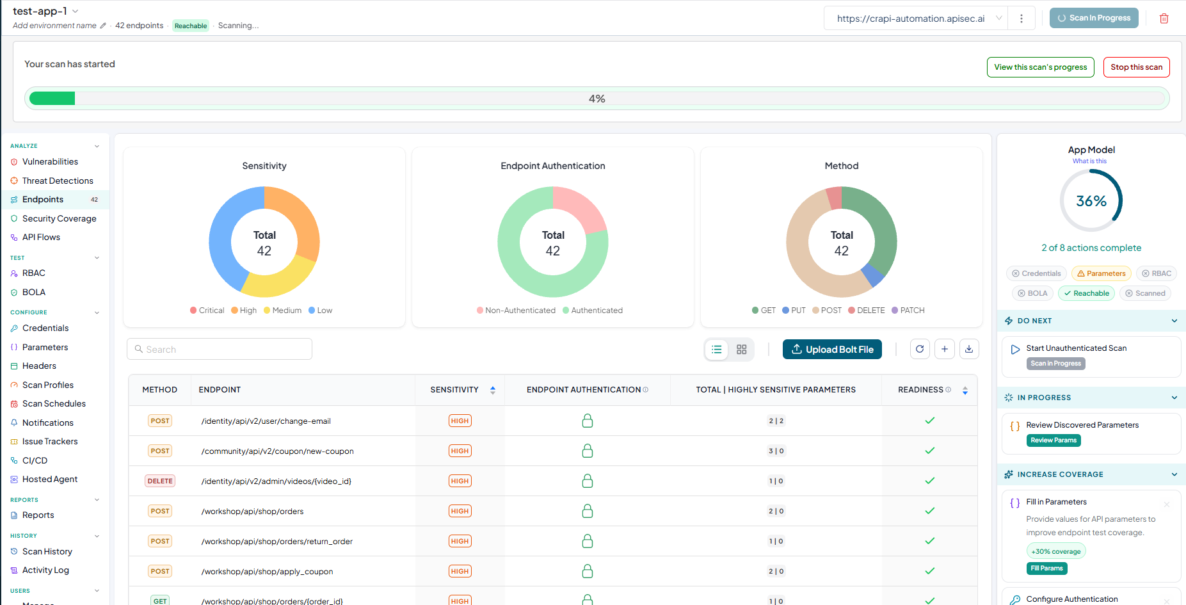Viewport: 1186px width, 605px height.
Task: Click the download endpoints icon
Action: [969, 349]
